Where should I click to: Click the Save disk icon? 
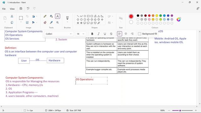(x=21, y=8)
